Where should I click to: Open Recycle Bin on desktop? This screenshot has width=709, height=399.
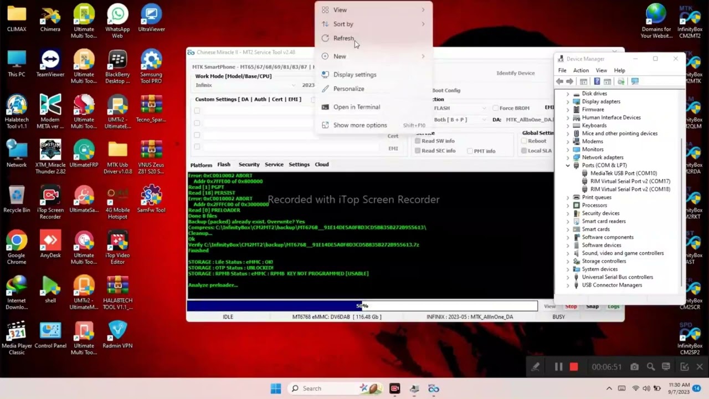17,199
